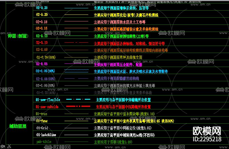The image size is (229, 149).
Task: Select the layer name "02-0.05(90%)"
Action: click(45, 71)
